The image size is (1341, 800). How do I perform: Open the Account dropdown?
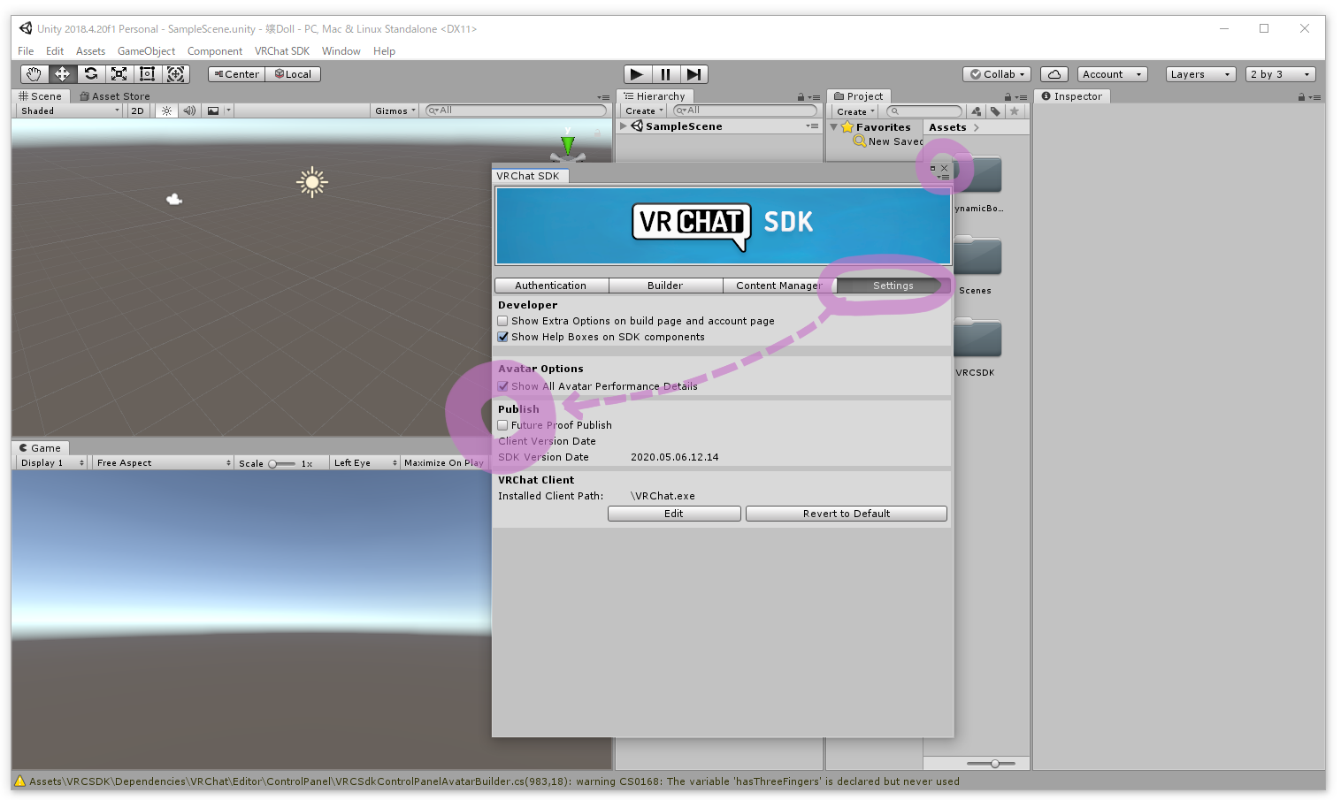point(1112,74)
